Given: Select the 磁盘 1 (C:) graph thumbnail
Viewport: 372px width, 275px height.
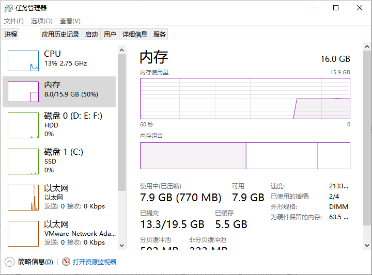Looking at the screenshot, I should tap(23, 161).
